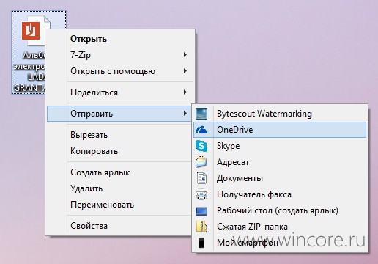This screenshot has width=378, height=264.
Task: Open Свойства from the context menu
Action: (120, 226)
